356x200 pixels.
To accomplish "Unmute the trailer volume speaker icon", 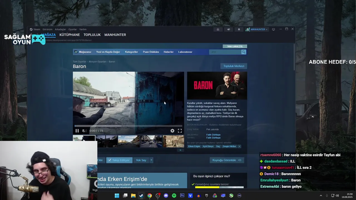I will (84, 131).
